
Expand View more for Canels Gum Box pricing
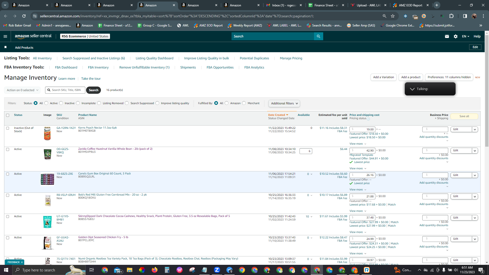pyautogui.click(x=358, y=190)
